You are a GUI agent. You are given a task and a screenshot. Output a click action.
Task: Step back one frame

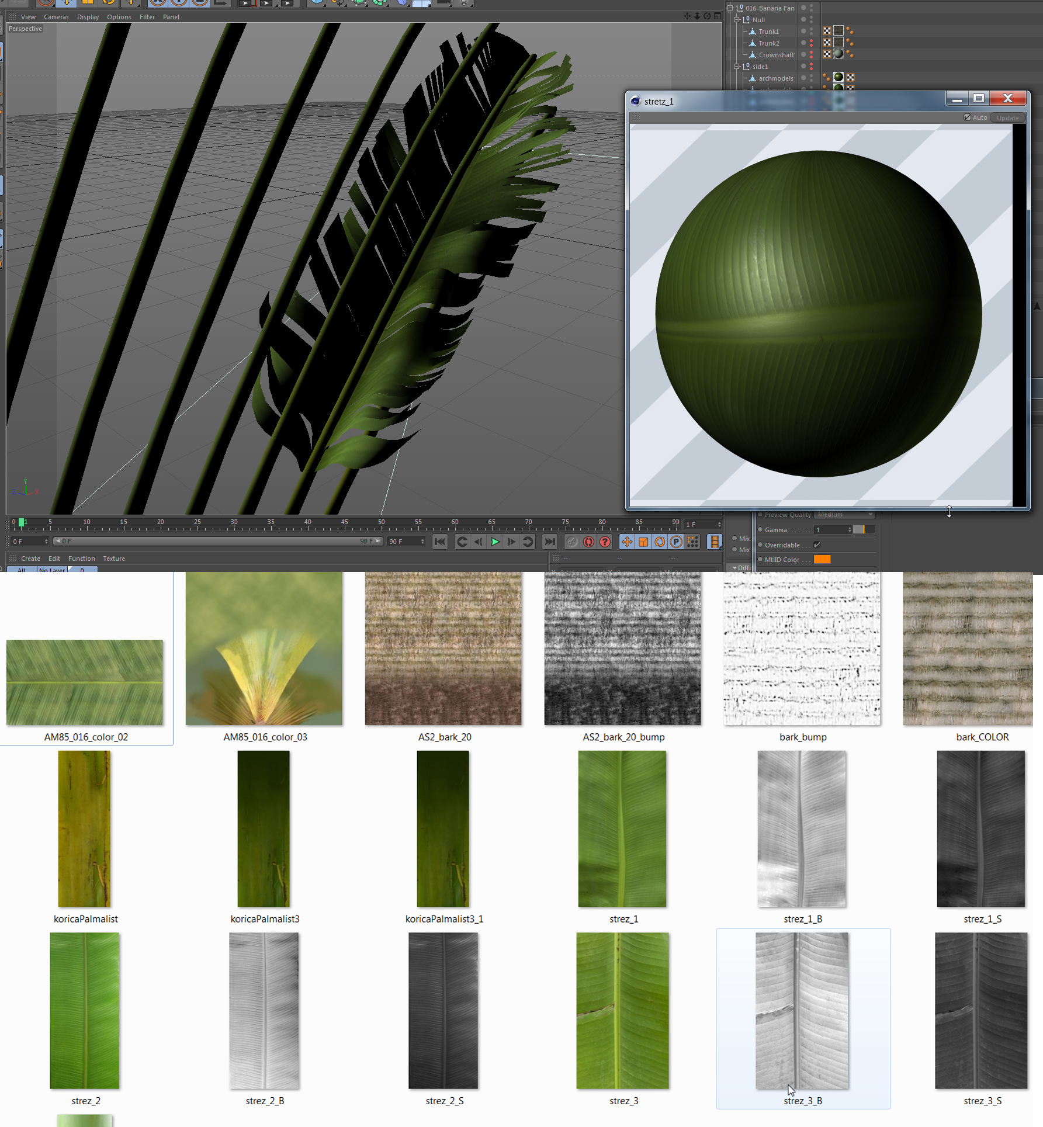(478, 542)
